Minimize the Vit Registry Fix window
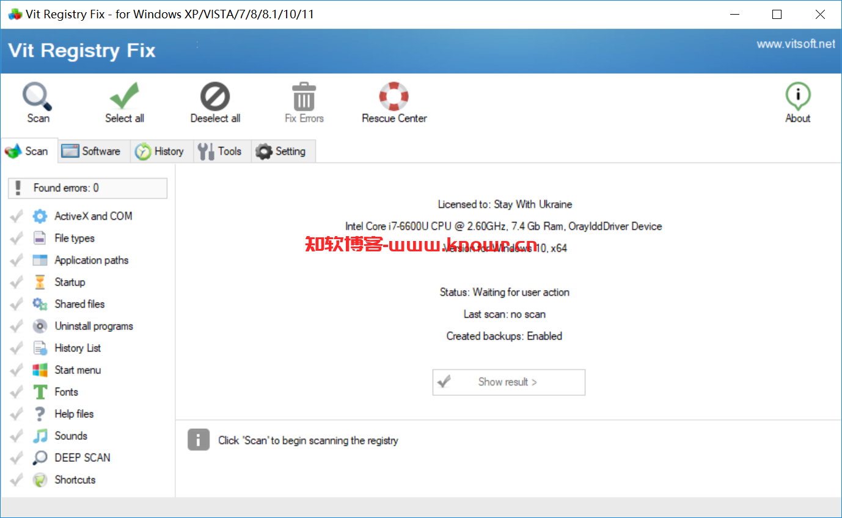This screenshot has width=842, height=518. 734,14
